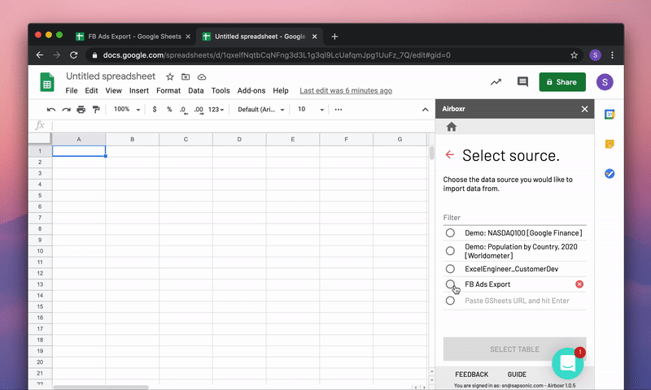Click the Untitled spreadsheet title
The height and width of the screenshot is (390, 651).
point(111,76)
